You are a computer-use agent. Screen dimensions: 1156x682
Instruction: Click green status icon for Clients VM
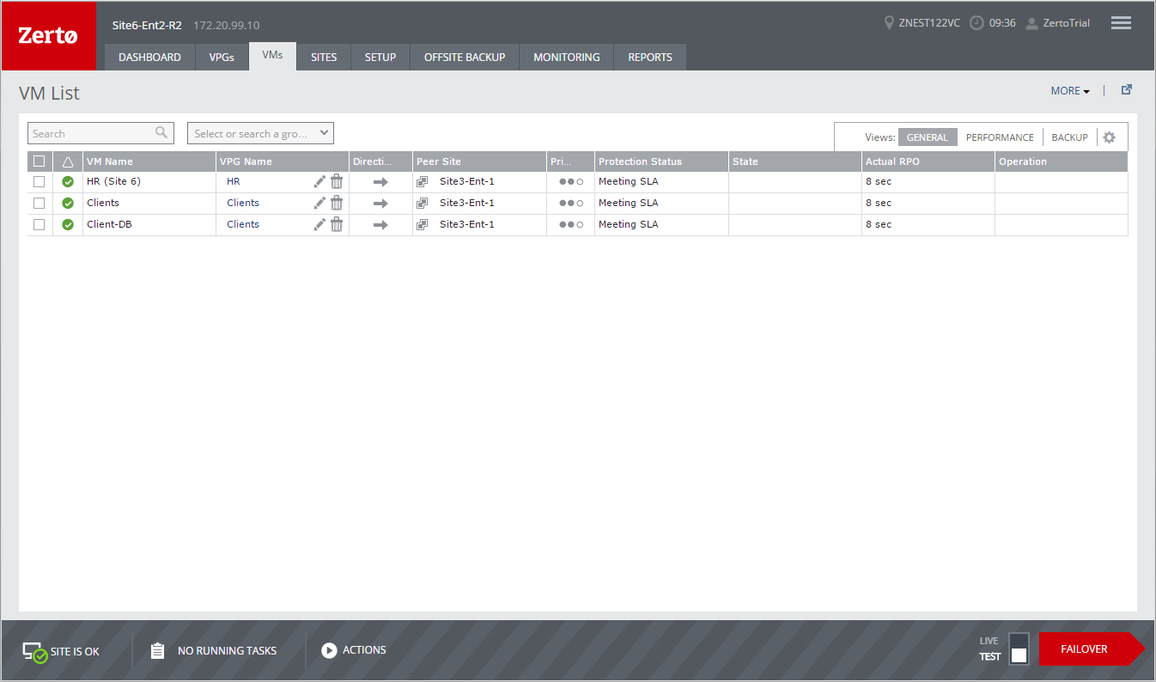pyautogui.click(x=68, y=204)
